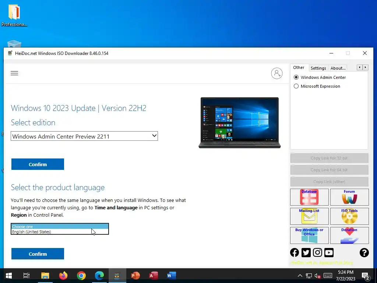The height and width of the screenshot is (283, 377).
Task: Click the Windows 10 laptop image
Action: click(x=239, y=123)
